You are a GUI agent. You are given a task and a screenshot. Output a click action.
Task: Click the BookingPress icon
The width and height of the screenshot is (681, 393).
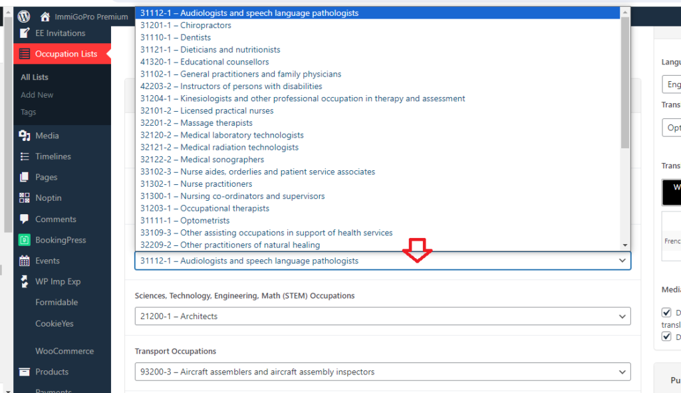point(25,240)
